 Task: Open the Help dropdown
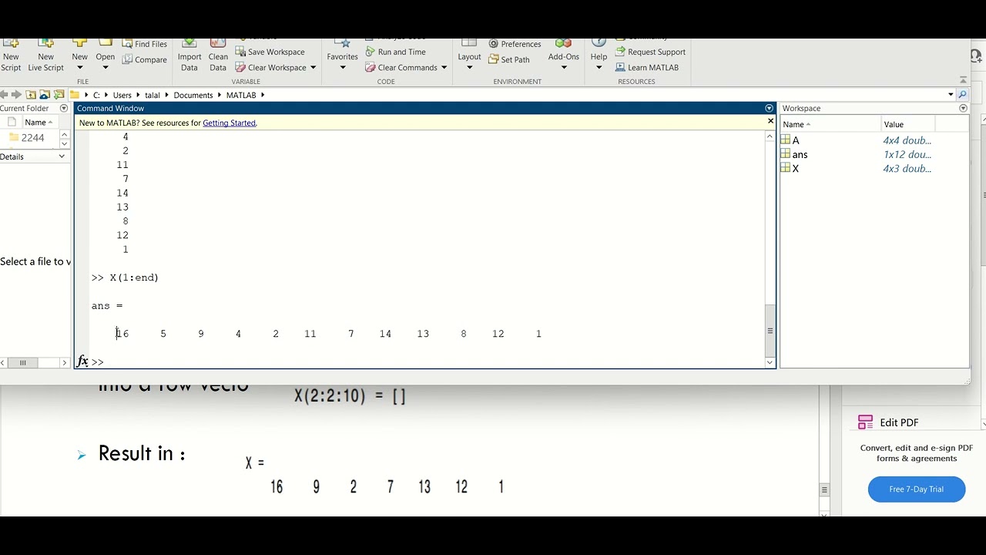[x=599, y=56]
